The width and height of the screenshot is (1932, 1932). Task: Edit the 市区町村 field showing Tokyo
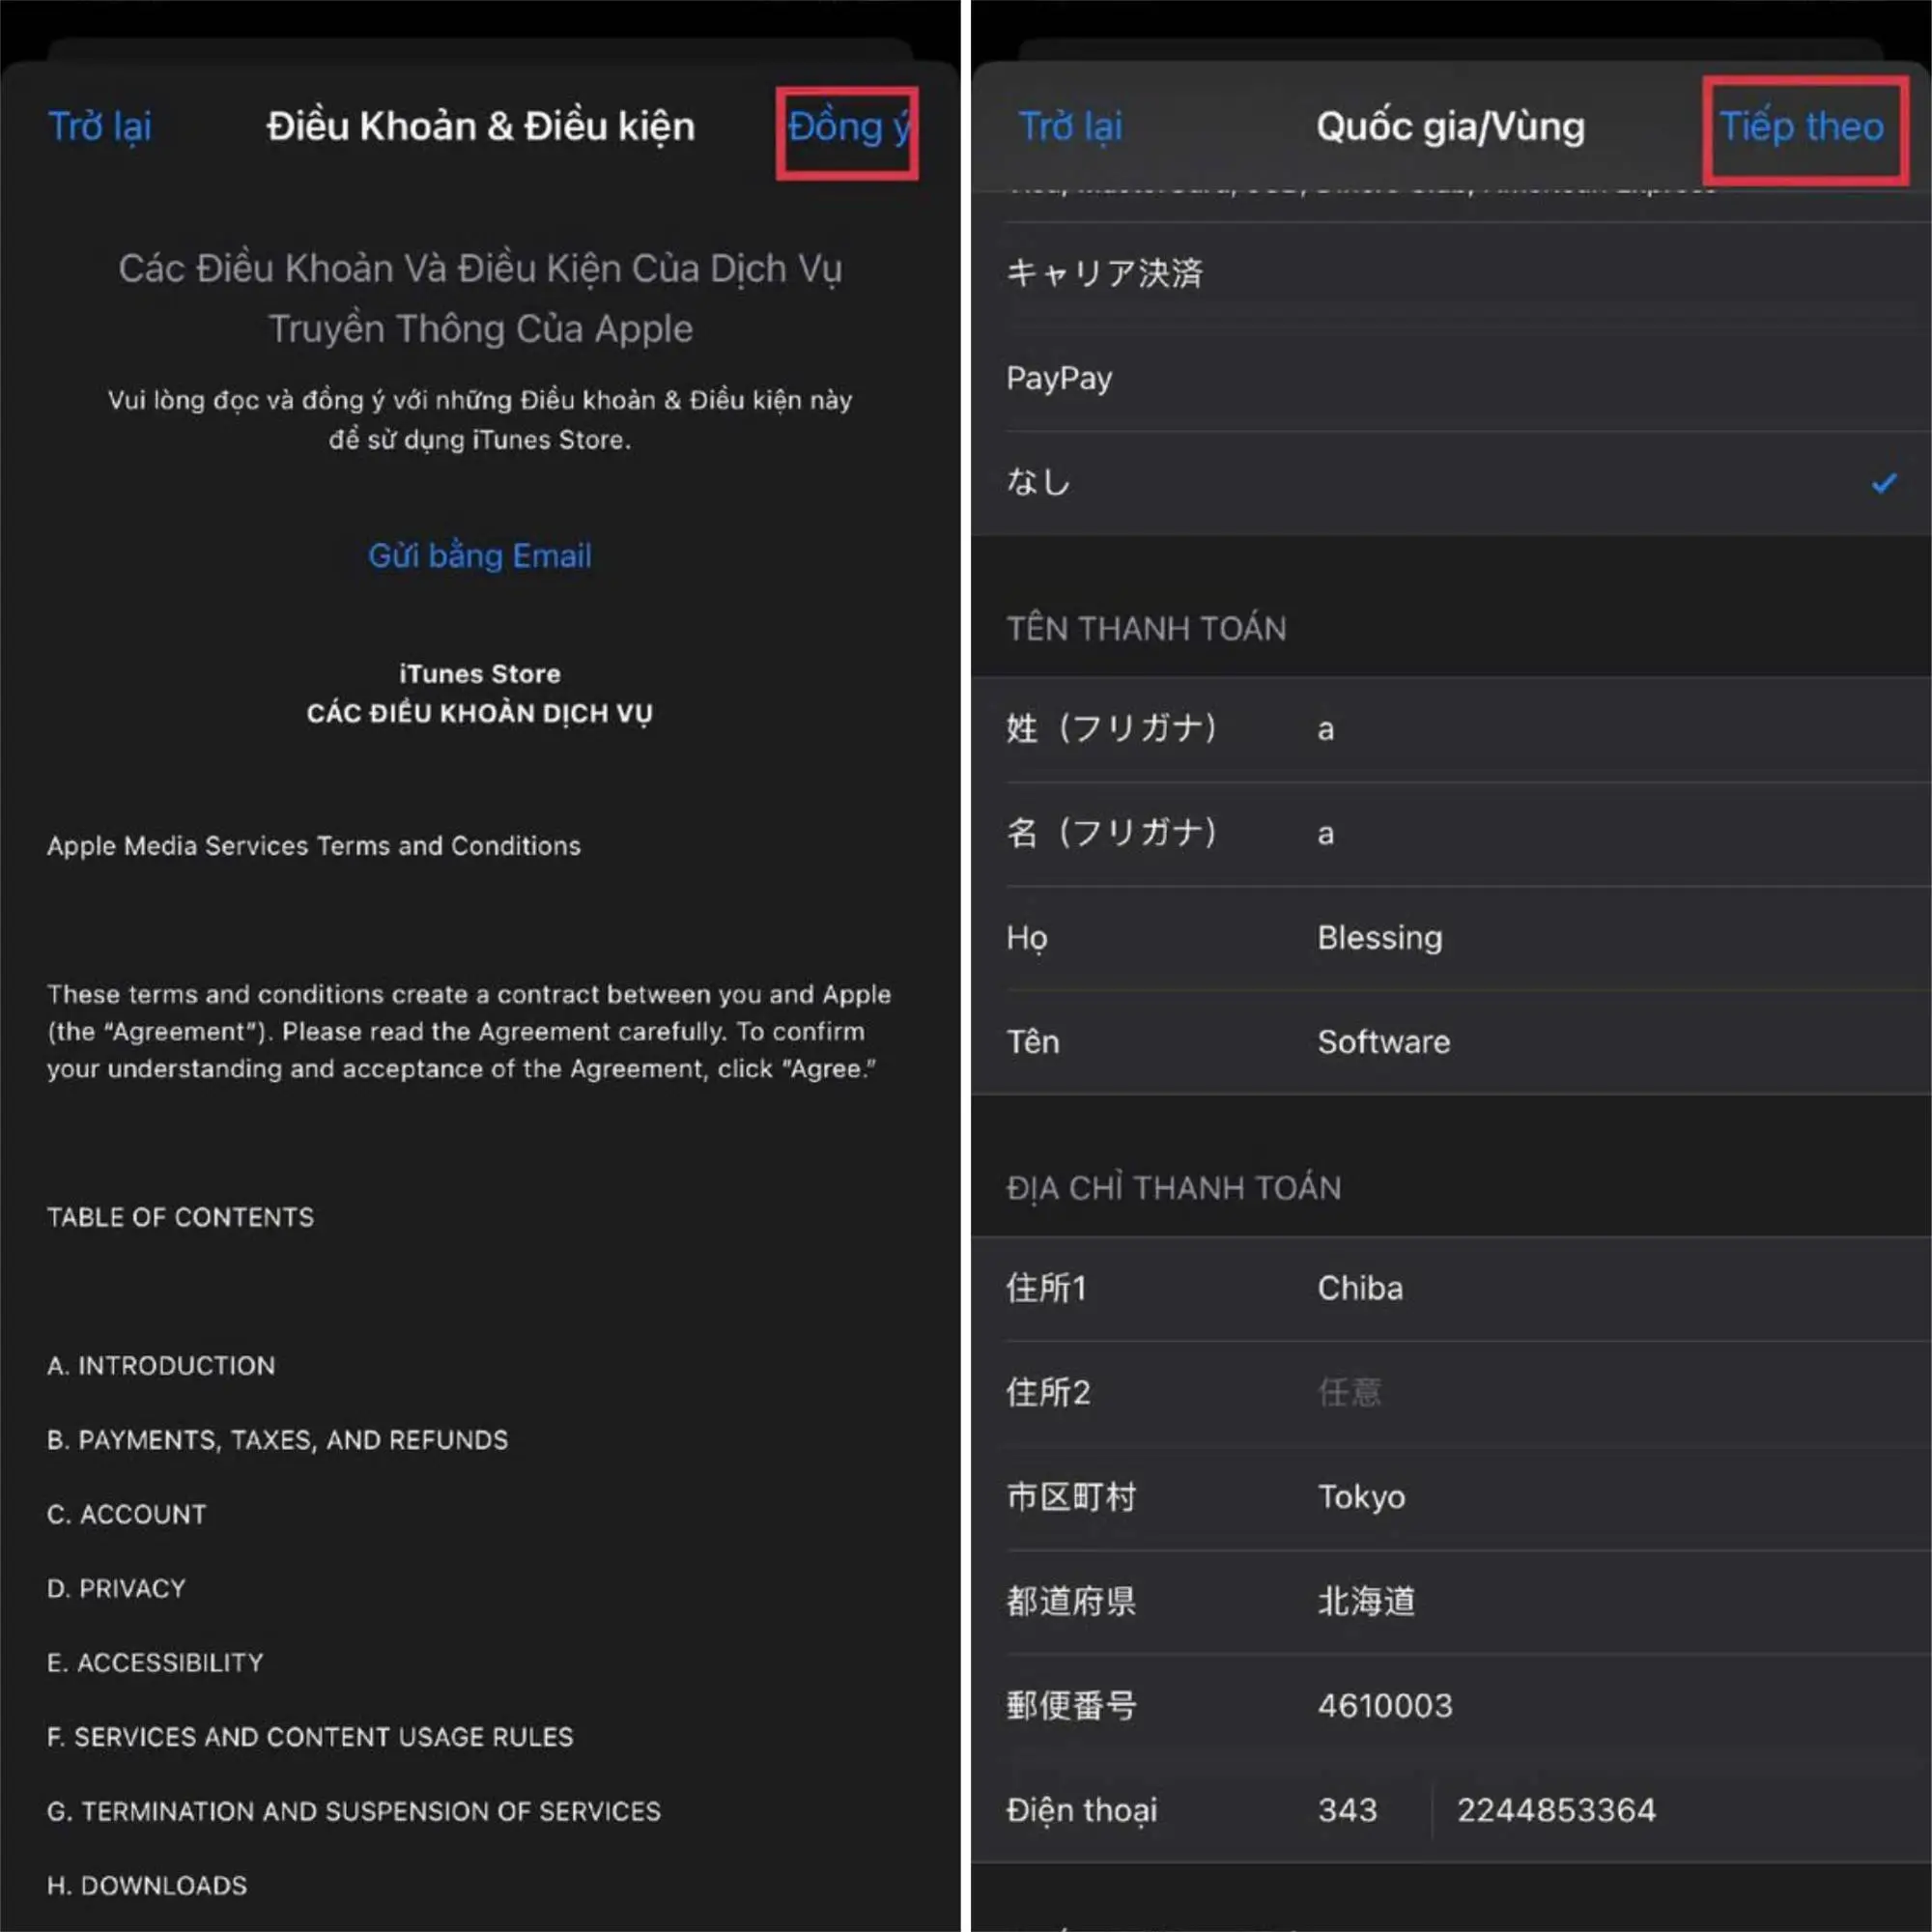point(1362,1497)
